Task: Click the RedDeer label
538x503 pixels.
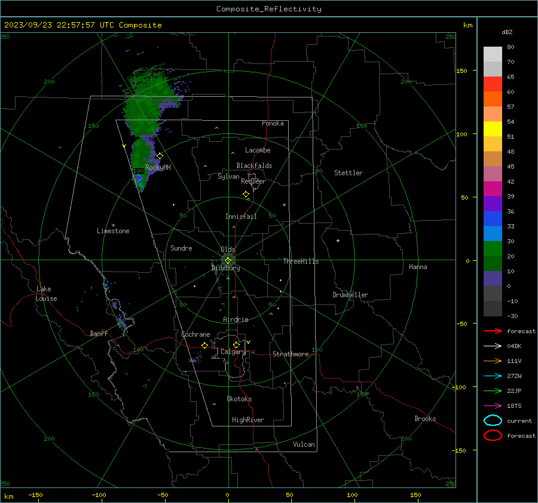Action: pos(253,181)
